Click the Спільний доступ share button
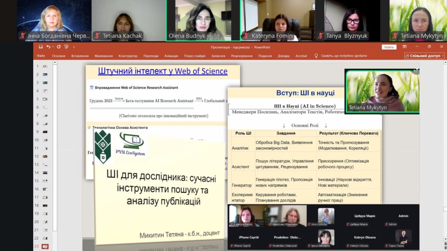This screenshot has width=447, height=251. 423,56
